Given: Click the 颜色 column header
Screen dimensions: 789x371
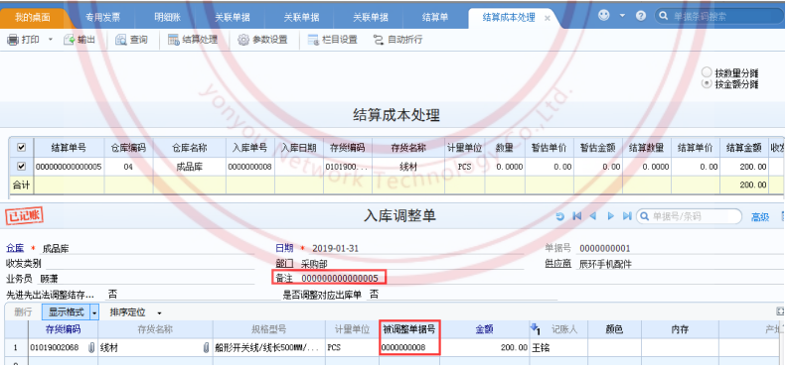Looking at the screenshot, I should pos(614,330).
